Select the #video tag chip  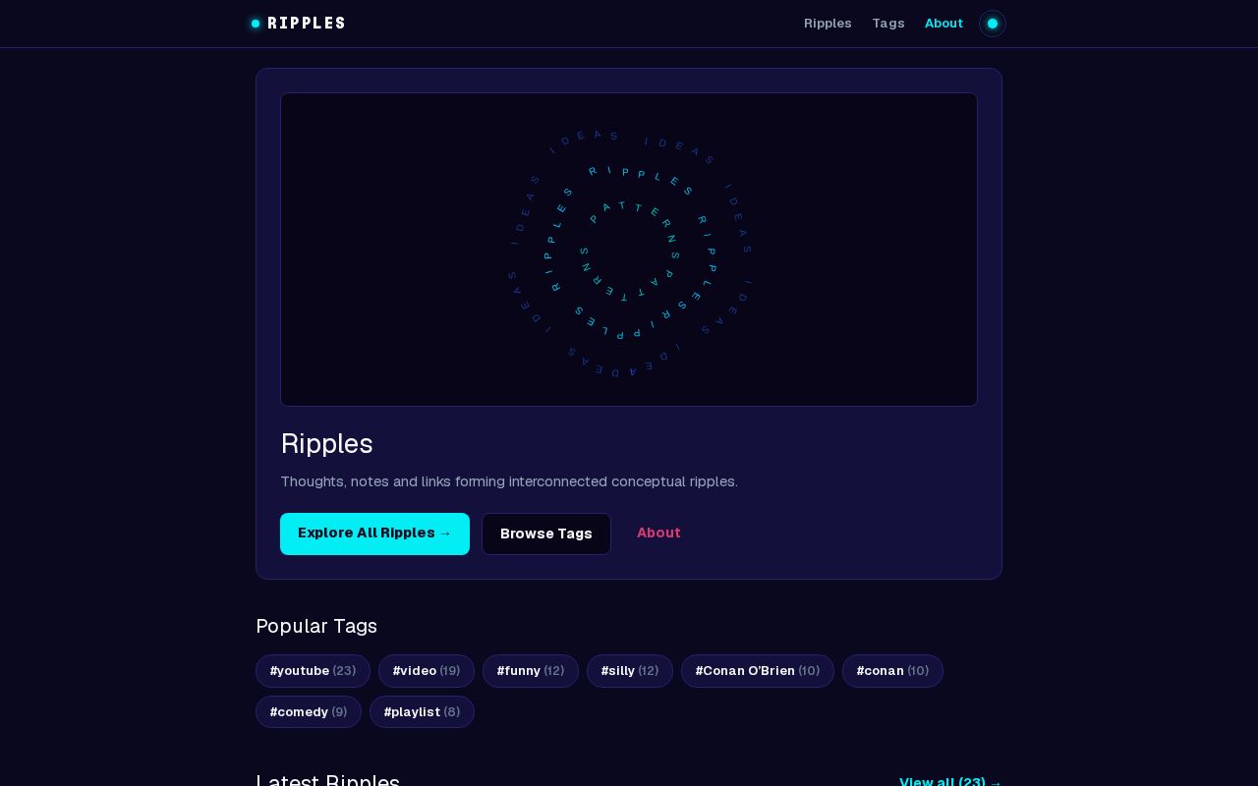(427, 671)
